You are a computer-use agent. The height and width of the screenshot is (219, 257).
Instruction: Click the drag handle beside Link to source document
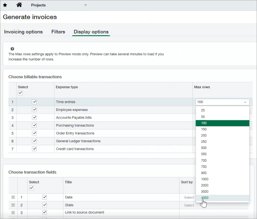[x=12, y=212]
